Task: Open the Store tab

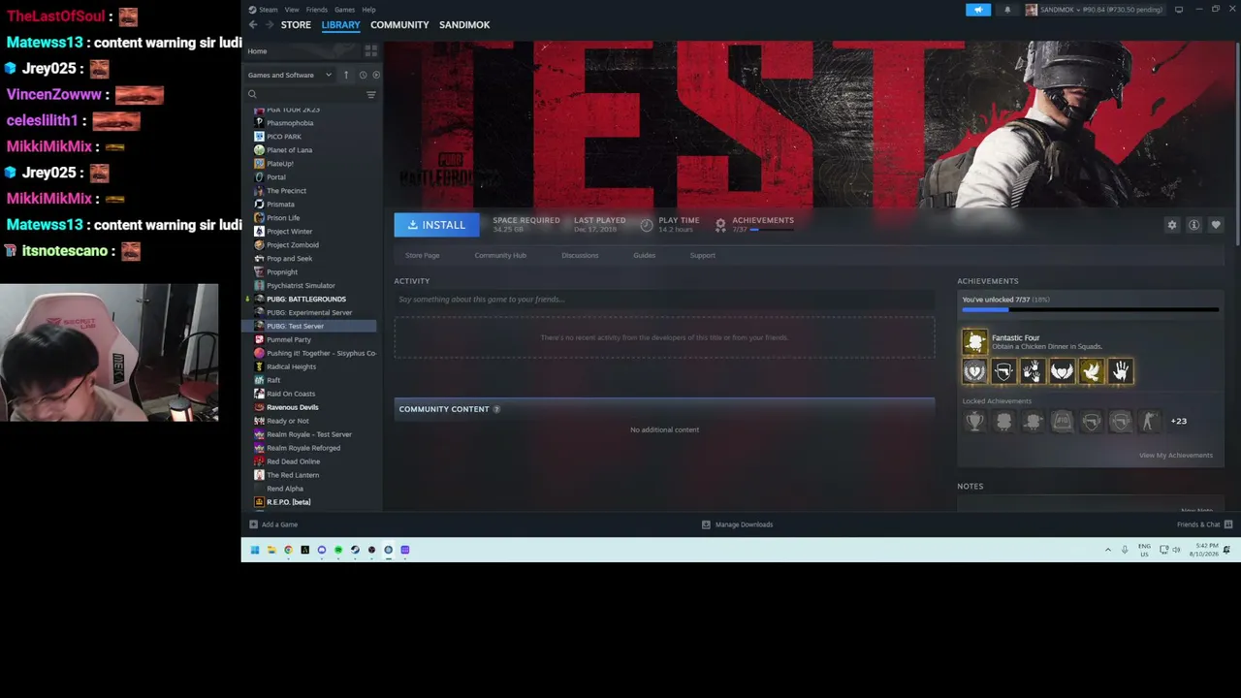Action: (296, 24)
